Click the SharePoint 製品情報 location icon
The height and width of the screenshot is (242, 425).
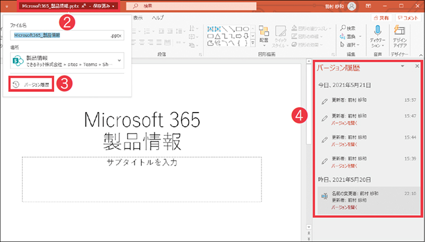[16, 61]
